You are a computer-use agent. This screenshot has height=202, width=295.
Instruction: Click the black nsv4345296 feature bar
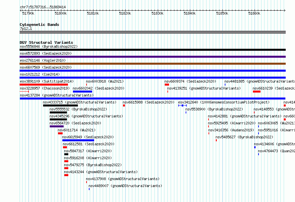pyautogui.click(x=58, y=119)
